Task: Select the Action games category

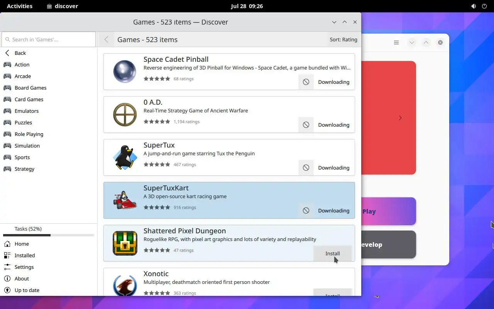Action: (x=49, y=65)
